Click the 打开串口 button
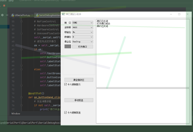 pyautogui.click(x=83, y=47)
